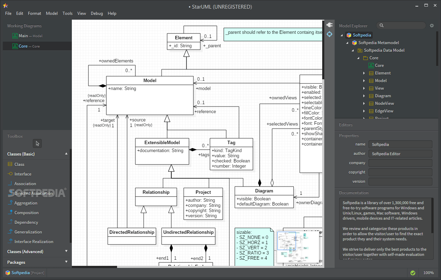Select the Composition tool
The width and height of the screenshot is (441, 280).
[x=26, y=213]
